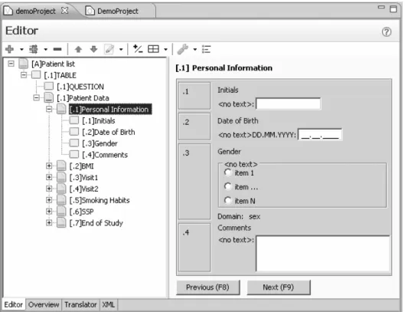Screen dimensions: 405x312
Task: Expand the [.4]Visit2 tree node
Action: 49,189
